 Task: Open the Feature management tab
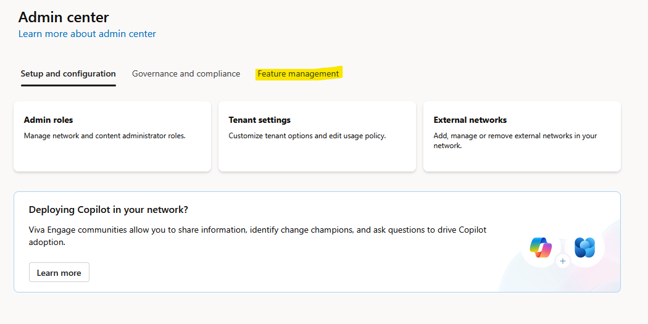pos(298,74)
